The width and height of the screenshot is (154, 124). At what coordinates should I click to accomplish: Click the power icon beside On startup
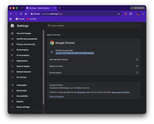[12, 77]
